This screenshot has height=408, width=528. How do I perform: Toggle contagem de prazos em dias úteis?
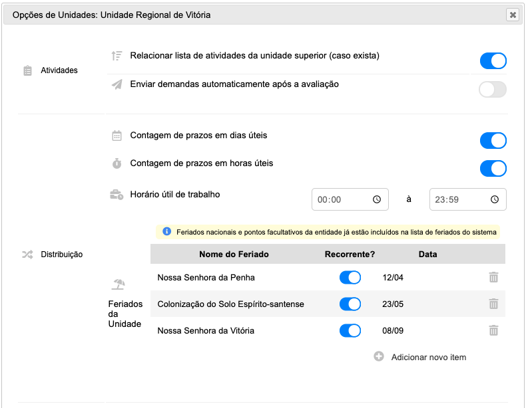coord(493,140)
